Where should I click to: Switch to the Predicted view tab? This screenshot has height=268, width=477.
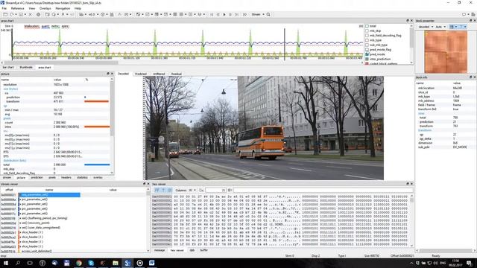141,74
